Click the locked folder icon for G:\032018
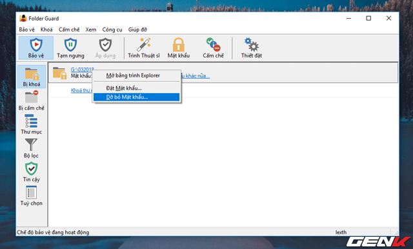 [x=59, y=73]
